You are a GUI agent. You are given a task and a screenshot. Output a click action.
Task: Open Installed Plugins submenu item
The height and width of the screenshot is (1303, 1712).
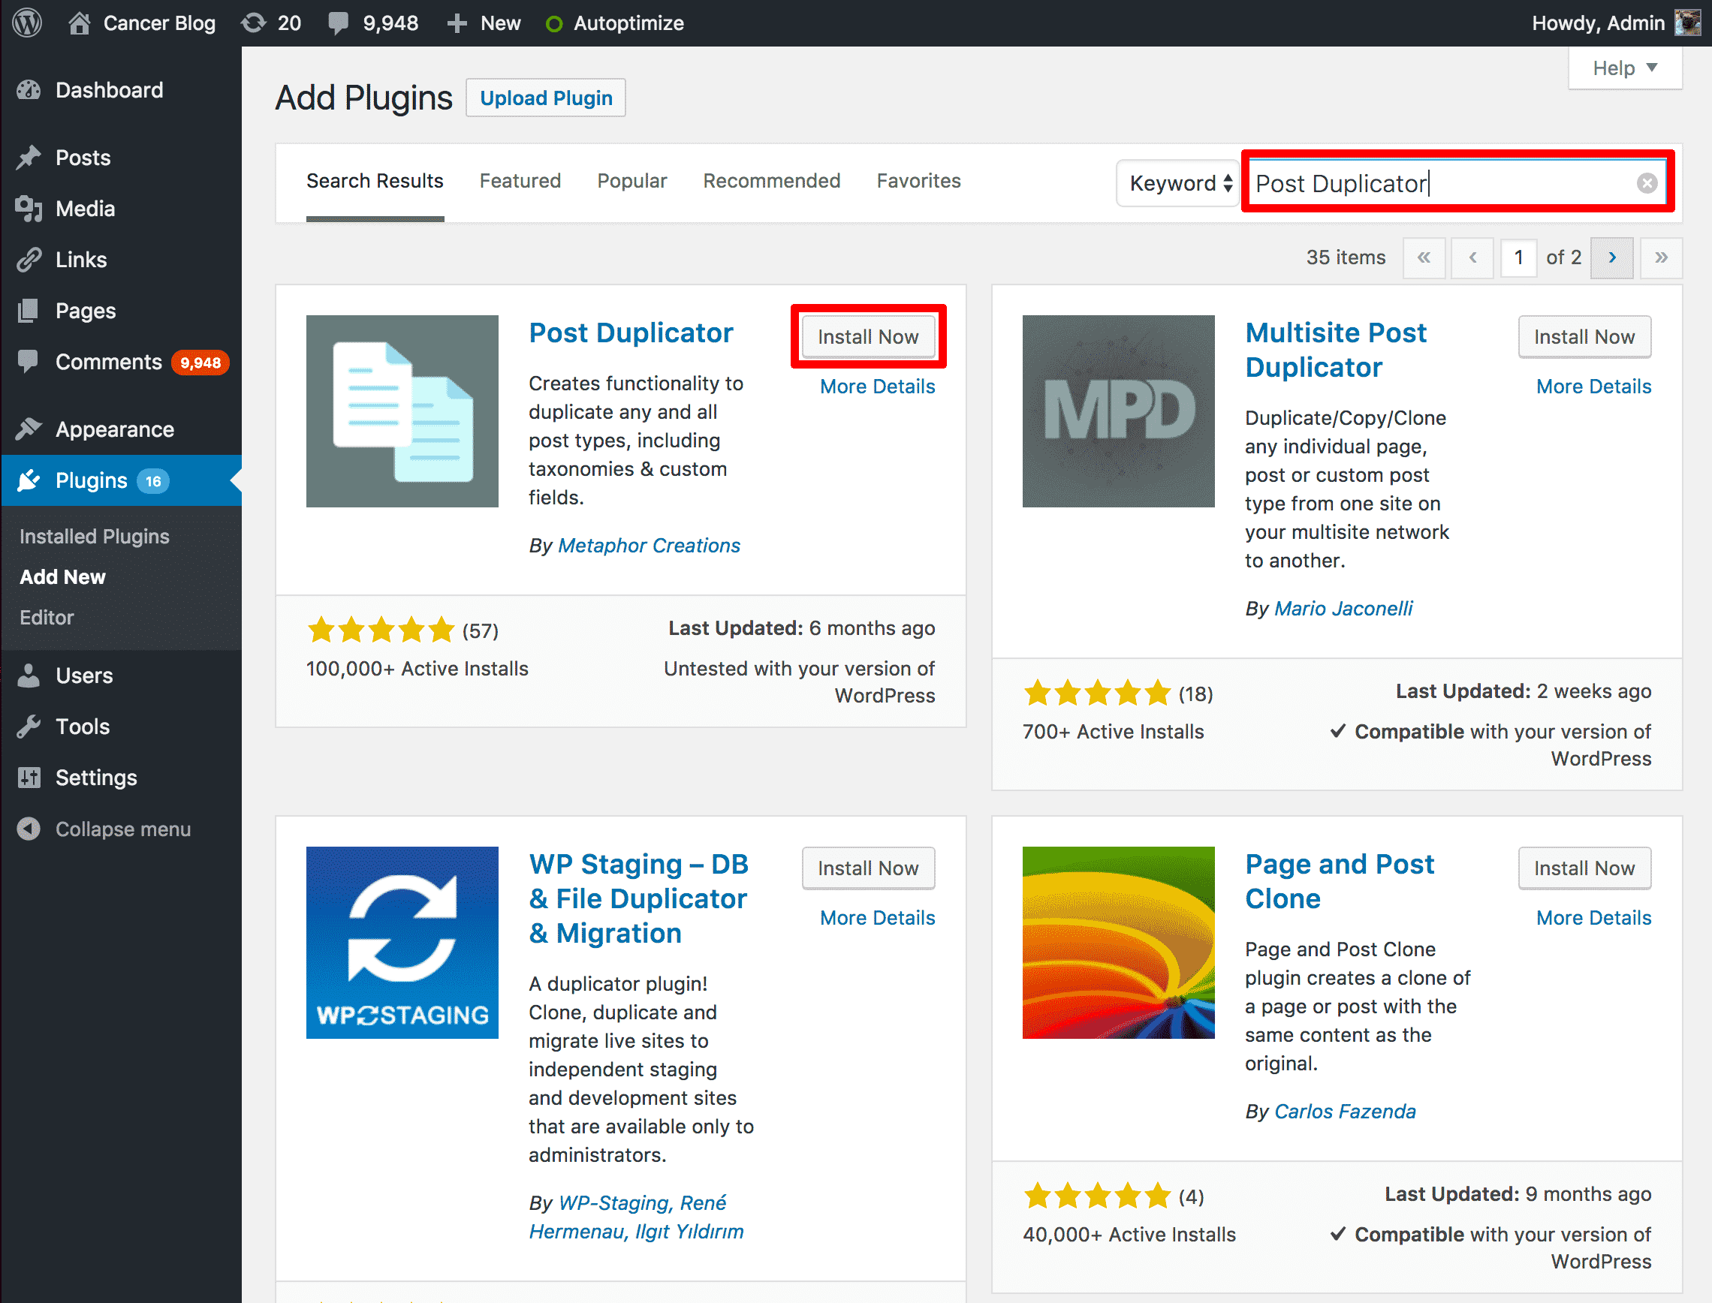point(94,536)
